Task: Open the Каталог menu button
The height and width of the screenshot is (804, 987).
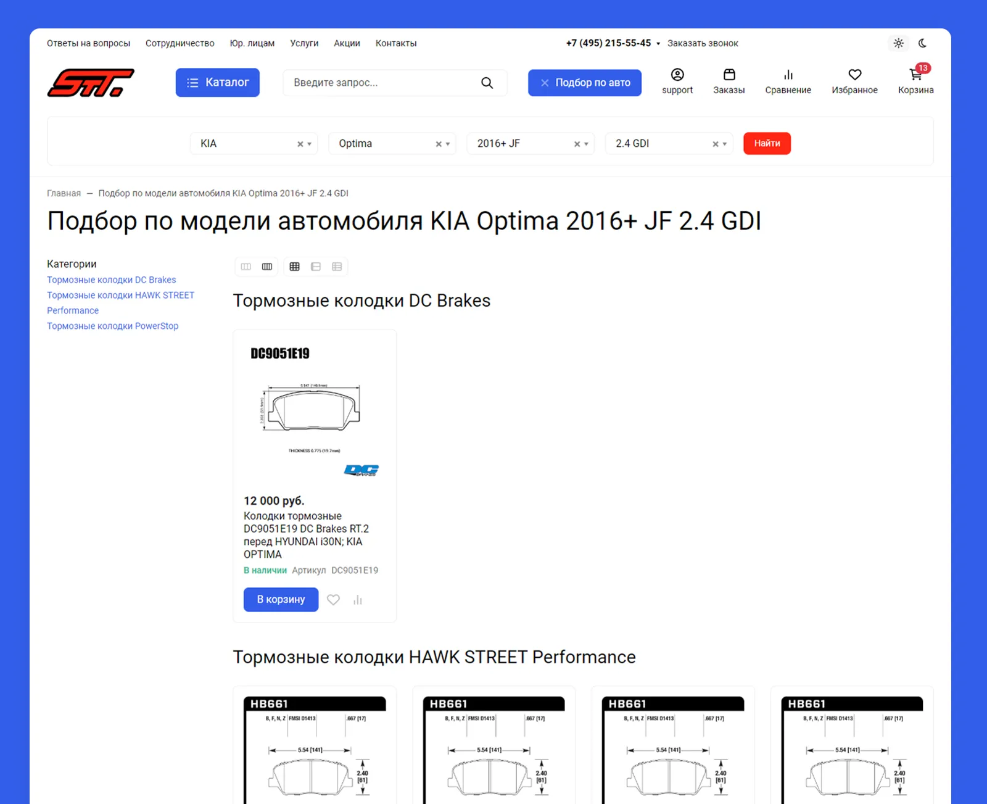Action: click(x=217, y=83)
